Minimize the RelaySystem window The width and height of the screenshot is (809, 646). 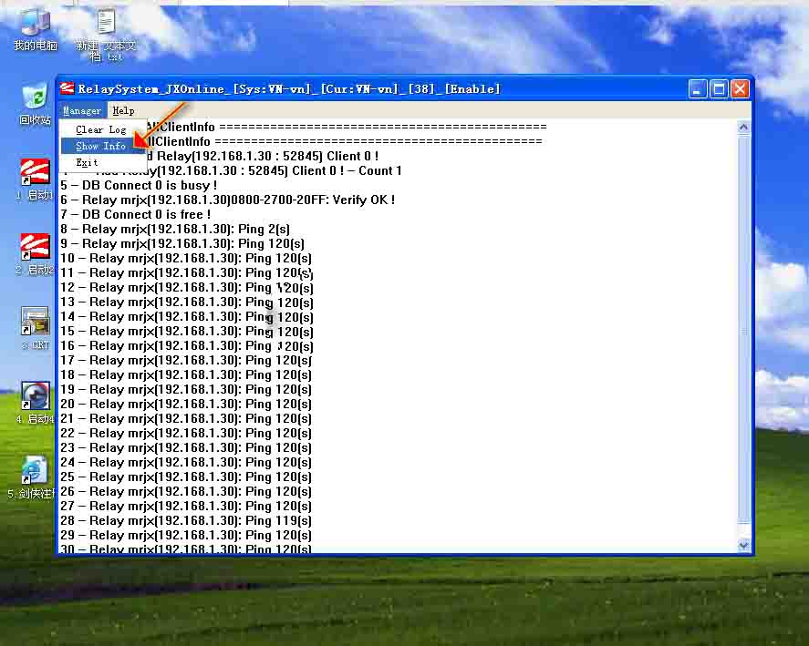697,89
